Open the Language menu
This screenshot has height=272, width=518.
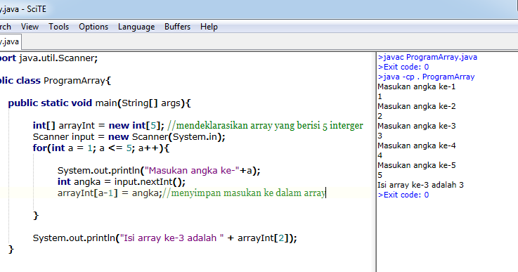[x=136, y=27]
